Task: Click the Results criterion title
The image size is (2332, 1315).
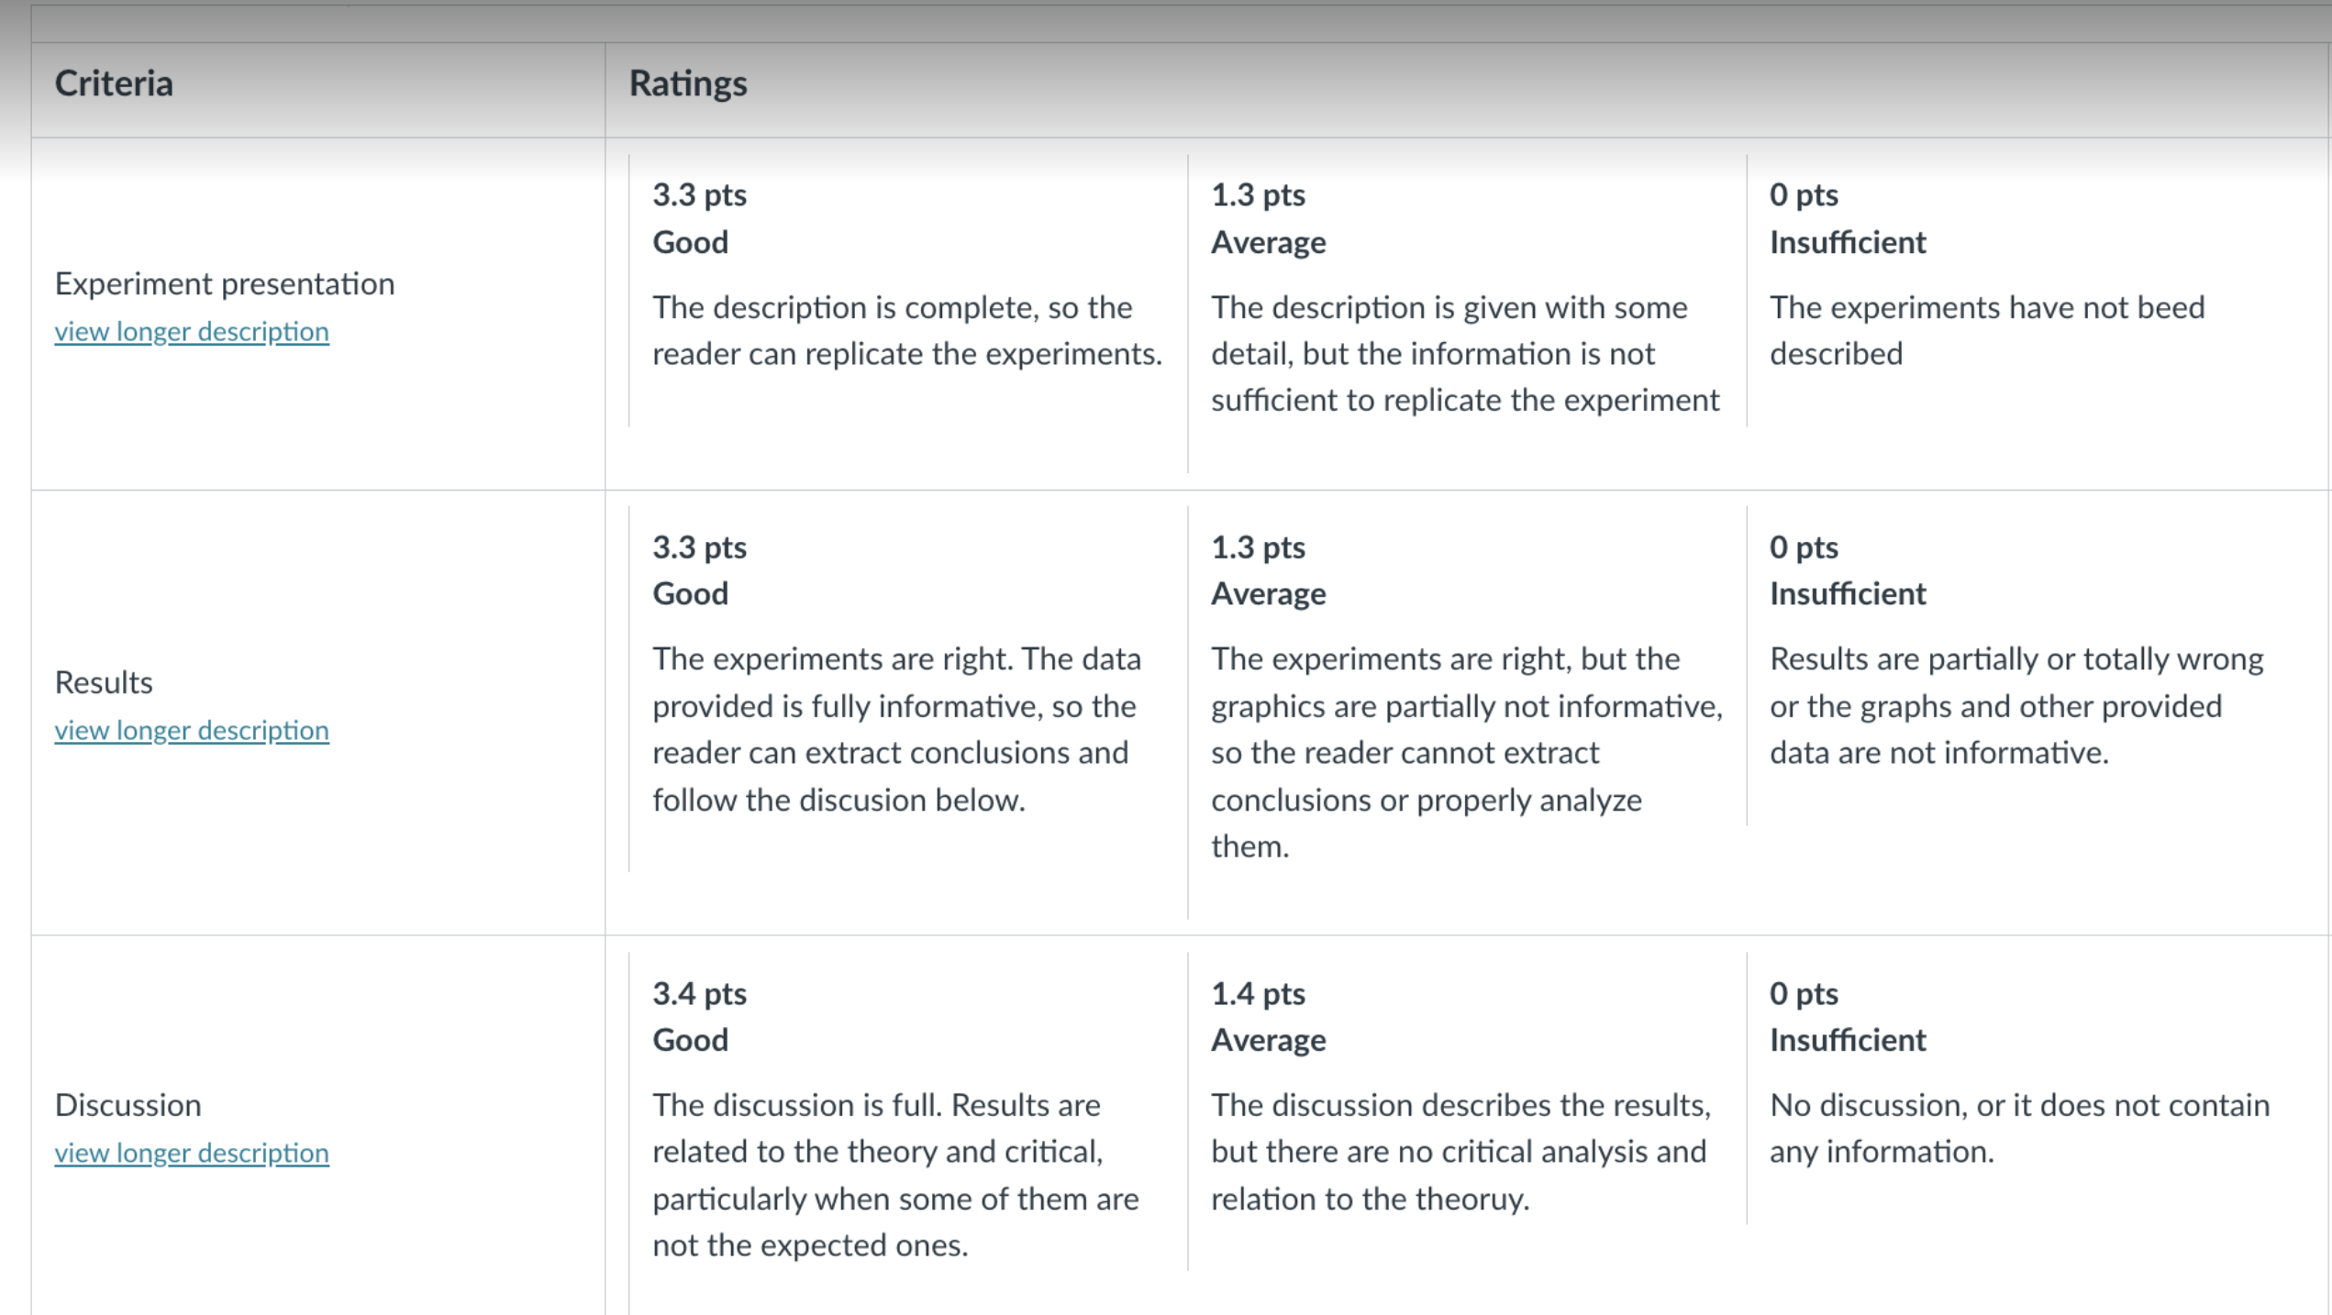Action: pyautogui.click(x=104, y=682)
